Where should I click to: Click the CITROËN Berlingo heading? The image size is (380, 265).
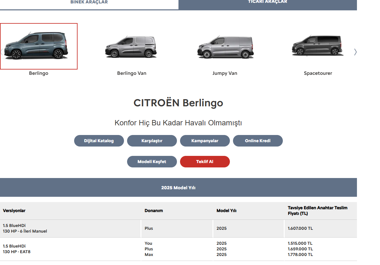click(x=178, y=103)
